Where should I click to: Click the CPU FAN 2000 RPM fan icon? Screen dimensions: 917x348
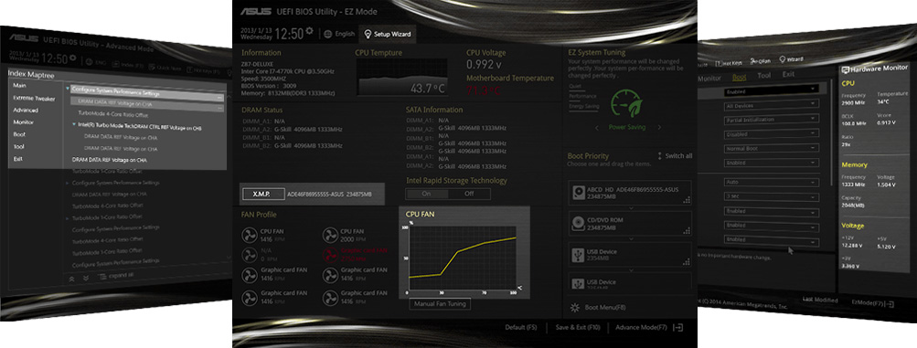pos(331,236)
